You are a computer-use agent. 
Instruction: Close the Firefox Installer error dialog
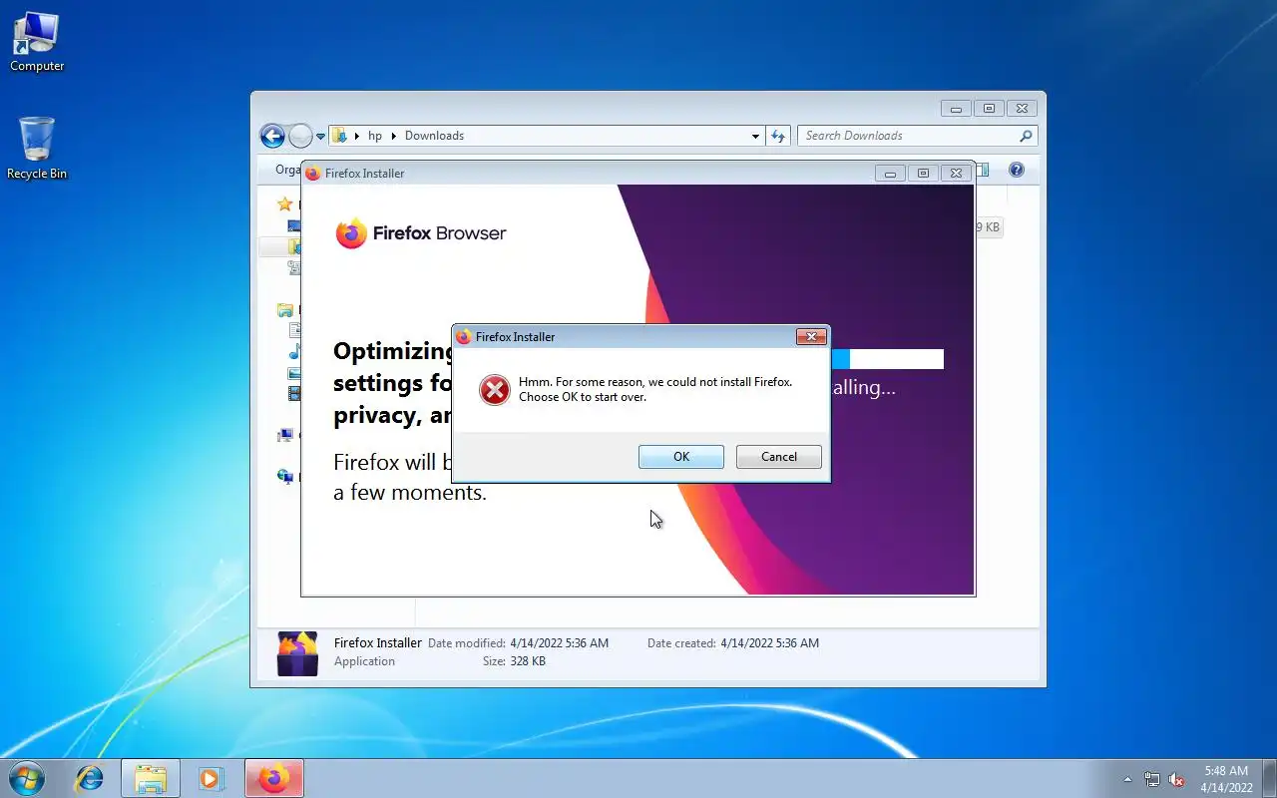[812, 337]
